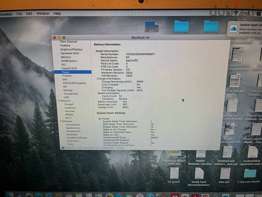Collapse the Software section in sidebar
The width and height of the screenshot is (262, 197).
(61, 121)
